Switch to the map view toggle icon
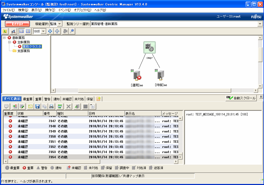This screenshot has height=185, width=264. click(x=22, y=31)
